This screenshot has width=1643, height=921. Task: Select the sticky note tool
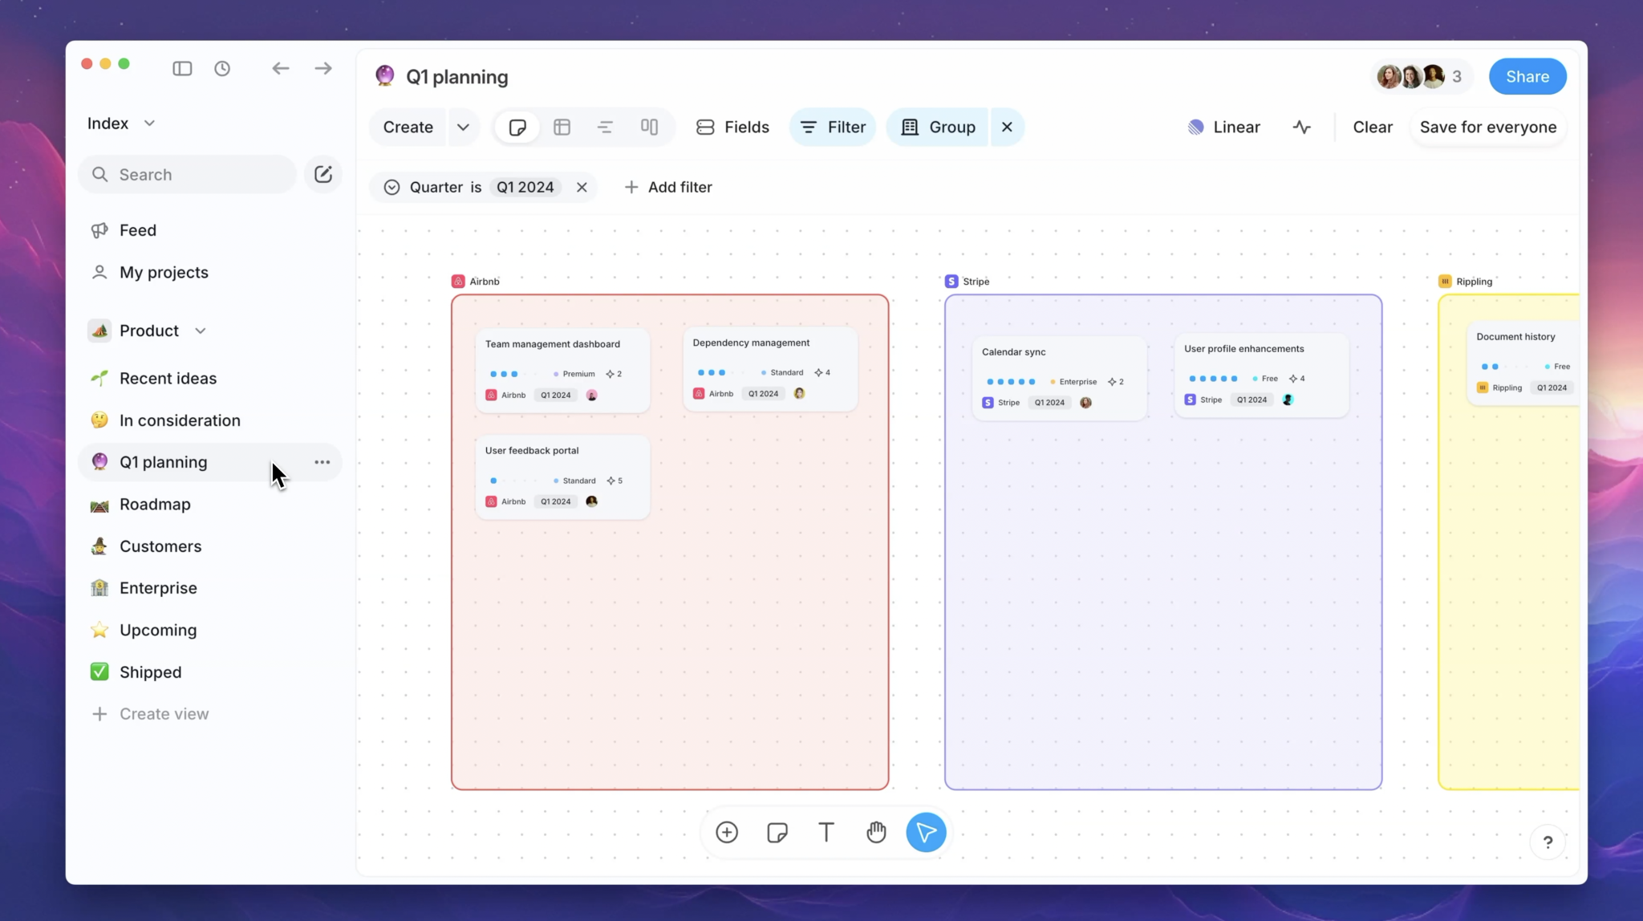(777, 832)
